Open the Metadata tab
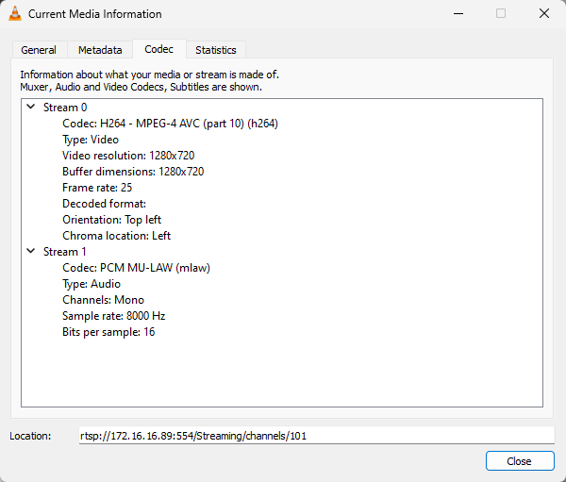This screenshot has width=566, height=482. [100, 50]
